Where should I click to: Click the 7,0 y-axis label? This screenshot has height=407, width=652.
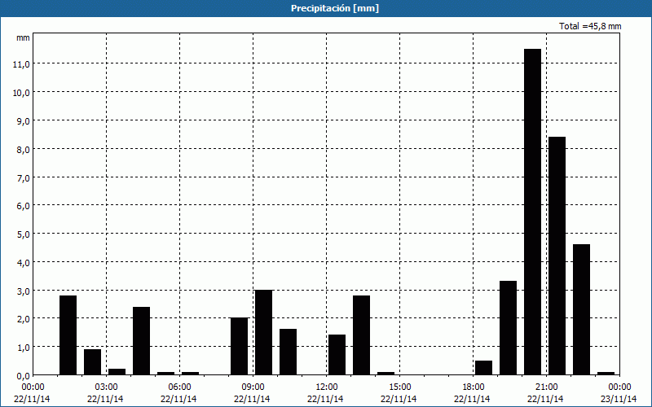23,177
